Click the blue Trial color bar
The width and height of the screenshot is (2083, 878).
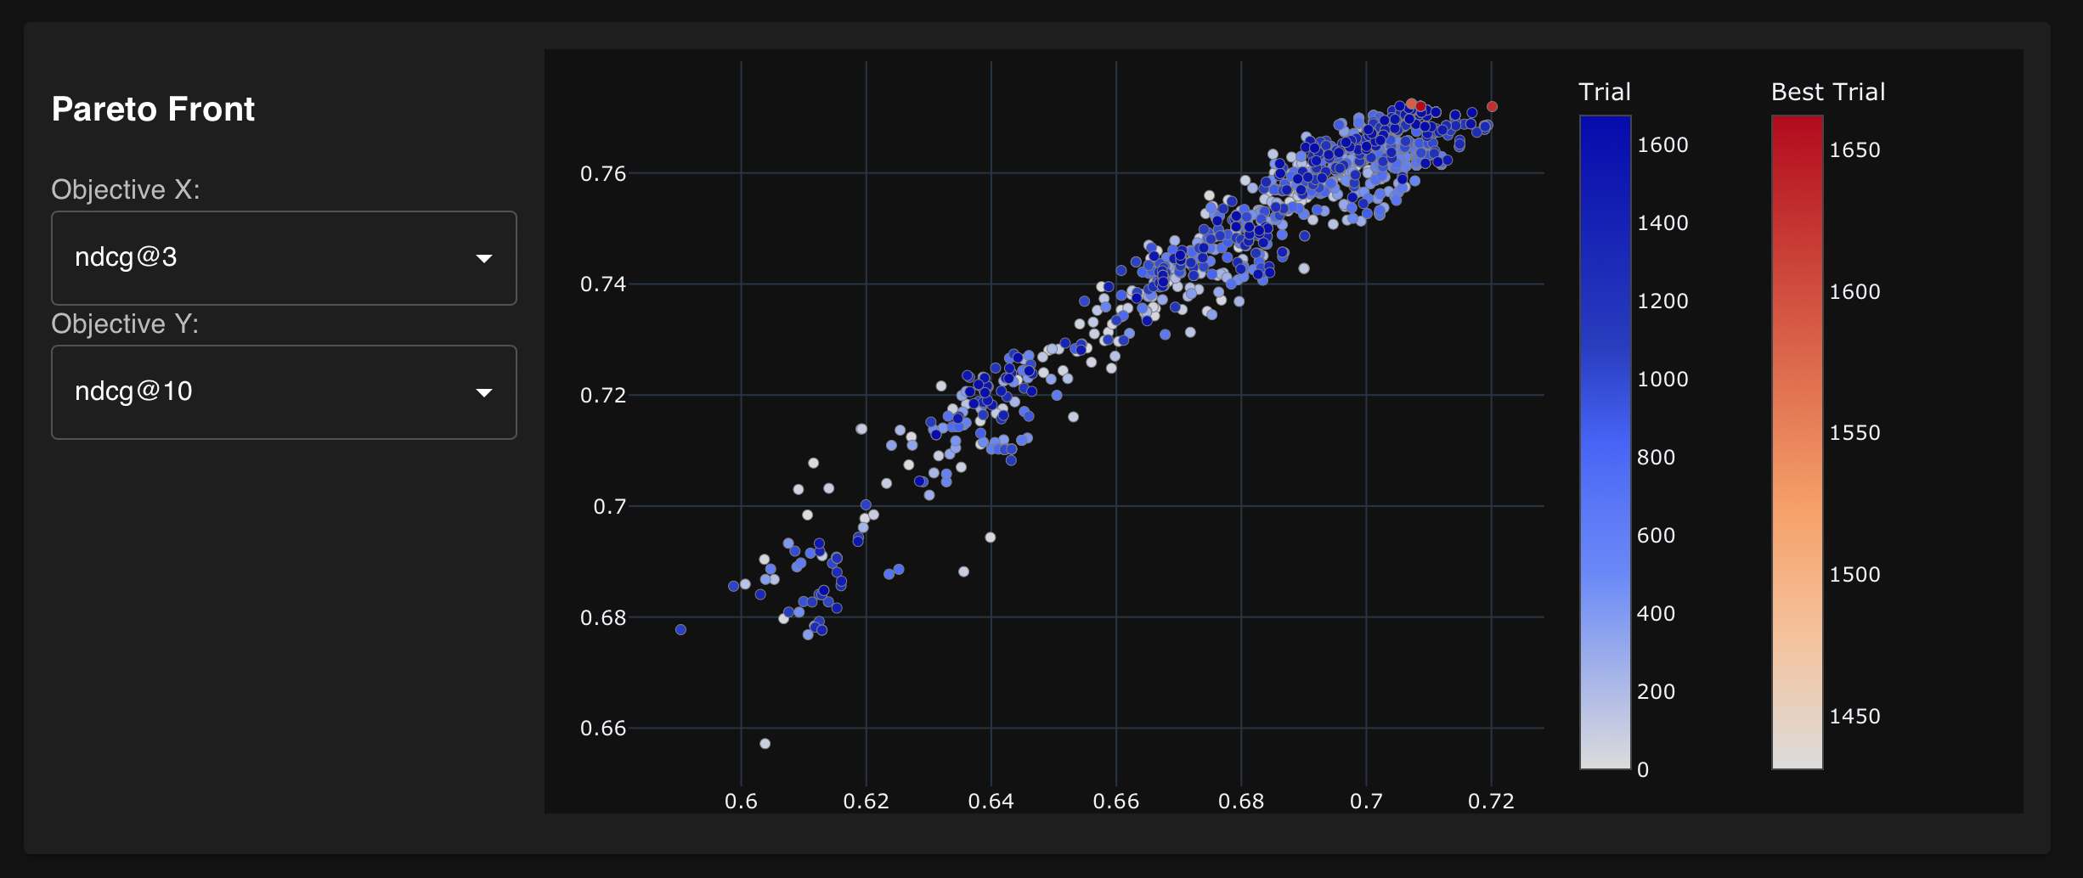pyautogui.click(x=1605, y=442)
